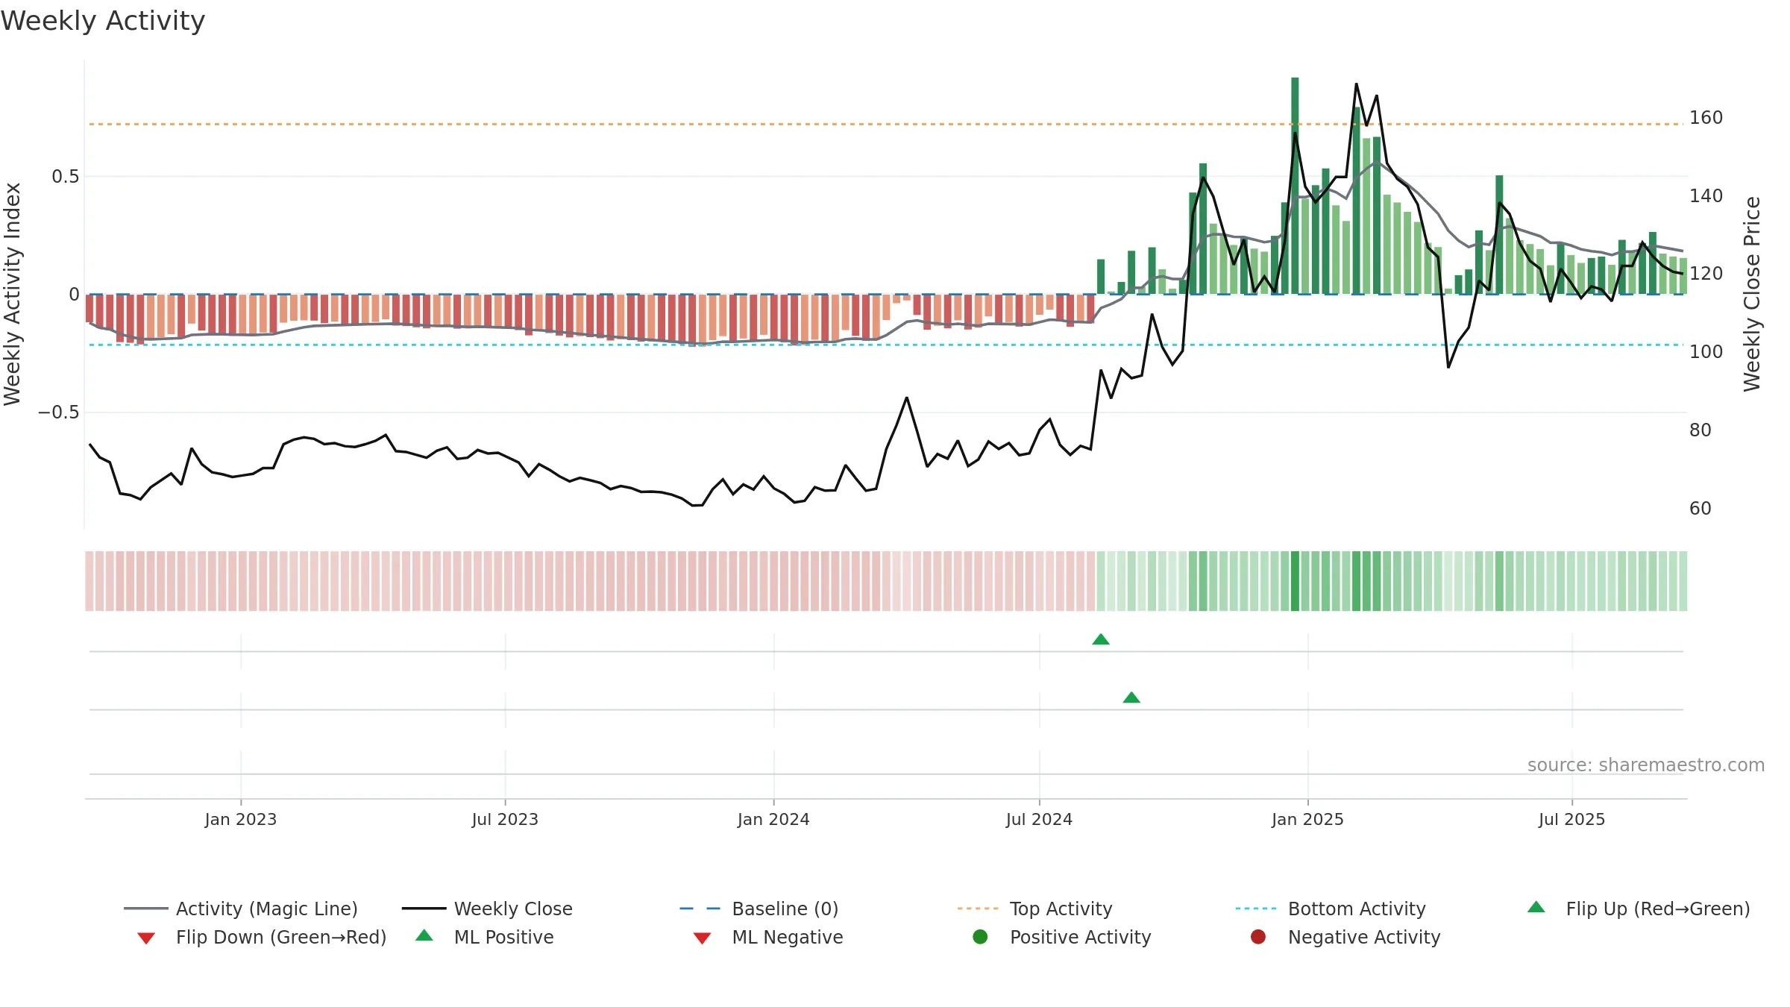Toggle Flip Down (Green→Red) legend entry
Image resolution: width=1790 pixels, height=1007 pixels.
tap(262, 937)
